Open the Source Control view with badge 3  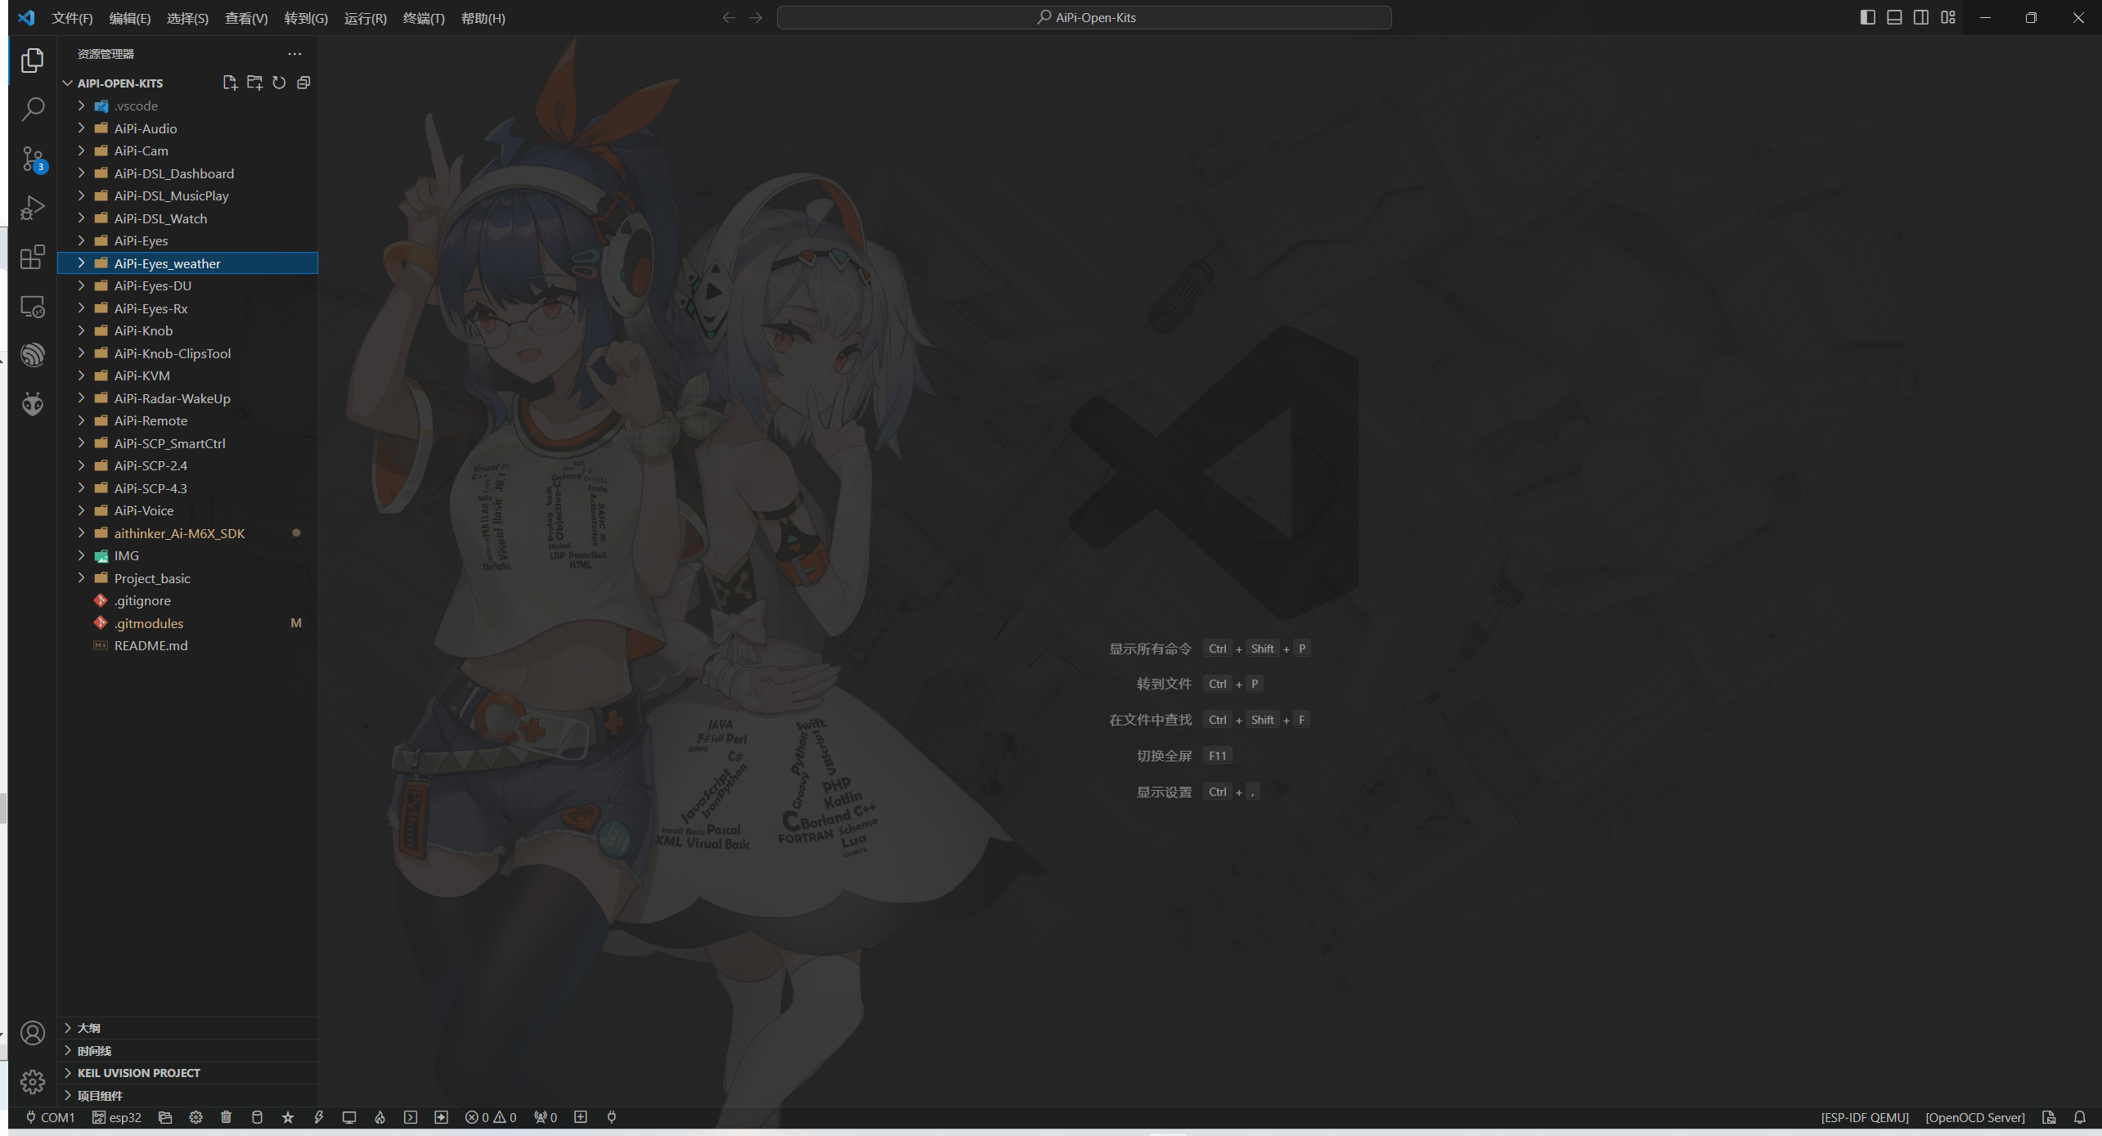coord(33,159)
